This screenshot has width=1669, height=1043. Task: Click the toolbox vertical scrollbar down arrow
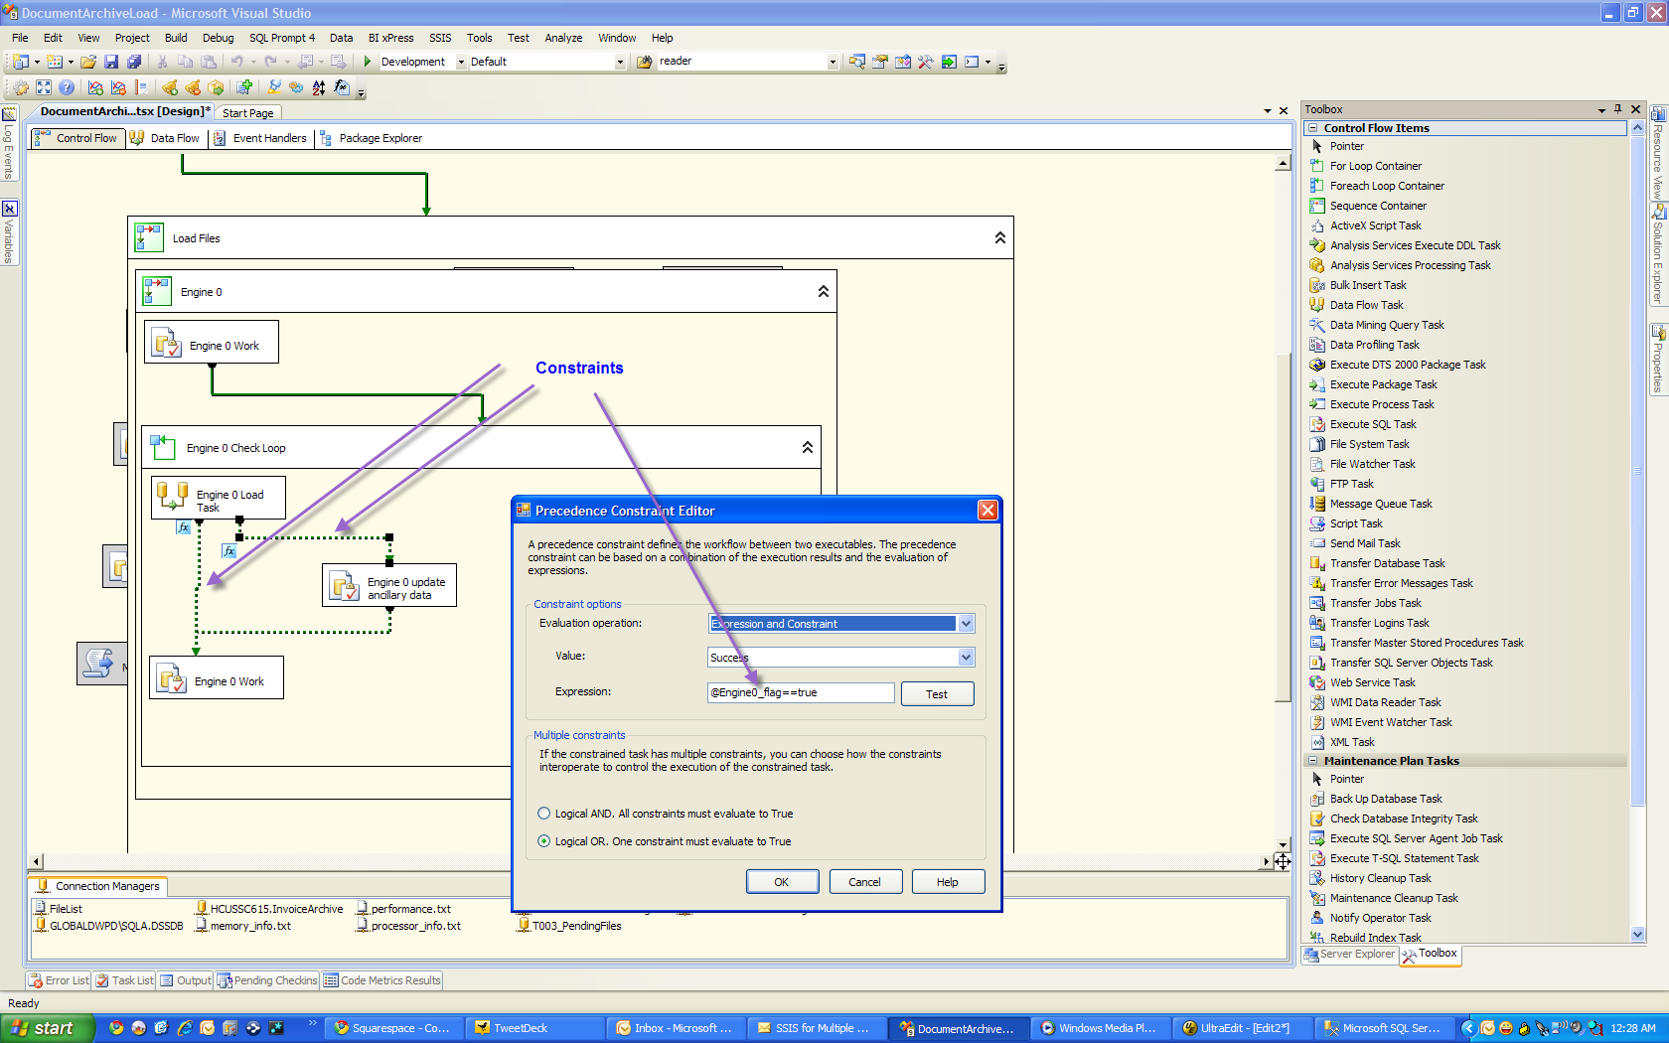1637,935
